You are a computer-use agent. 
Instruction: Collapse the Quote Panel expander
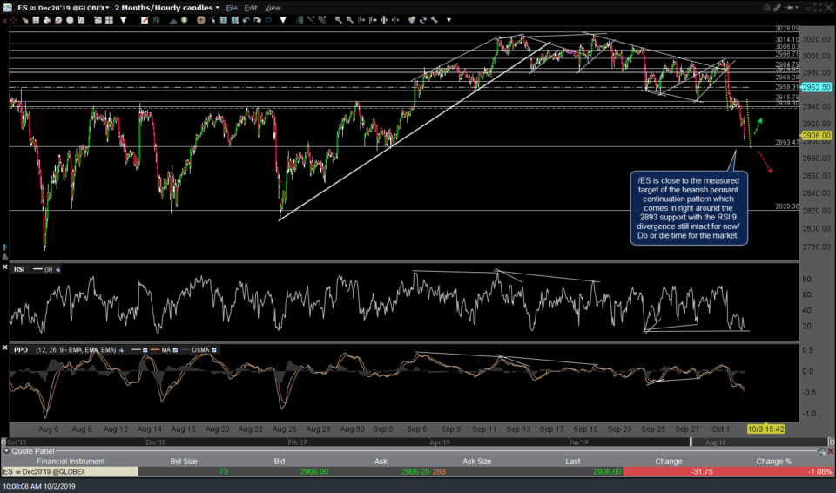tap(6, 451)
